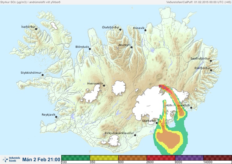The height and width of the screenshot is (164, 232).
Task: Click the orange 600 legend swatch
Action: coord(132,158)
